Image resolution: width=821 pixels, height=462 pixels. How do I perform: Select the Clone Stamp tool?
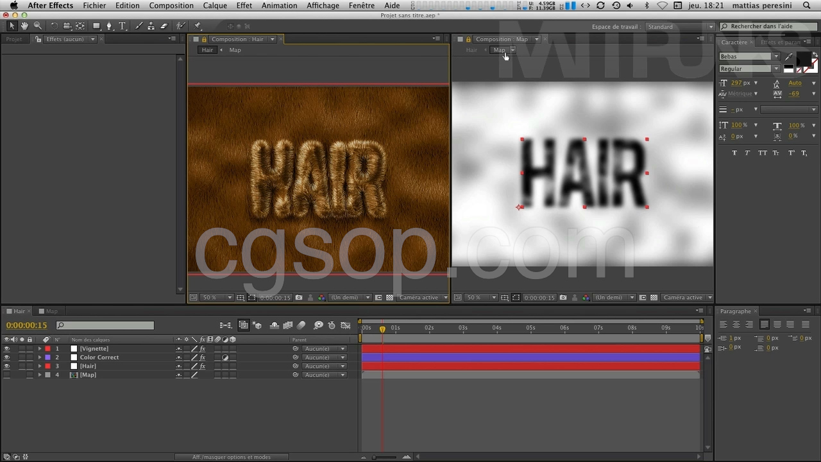(151, 26)
